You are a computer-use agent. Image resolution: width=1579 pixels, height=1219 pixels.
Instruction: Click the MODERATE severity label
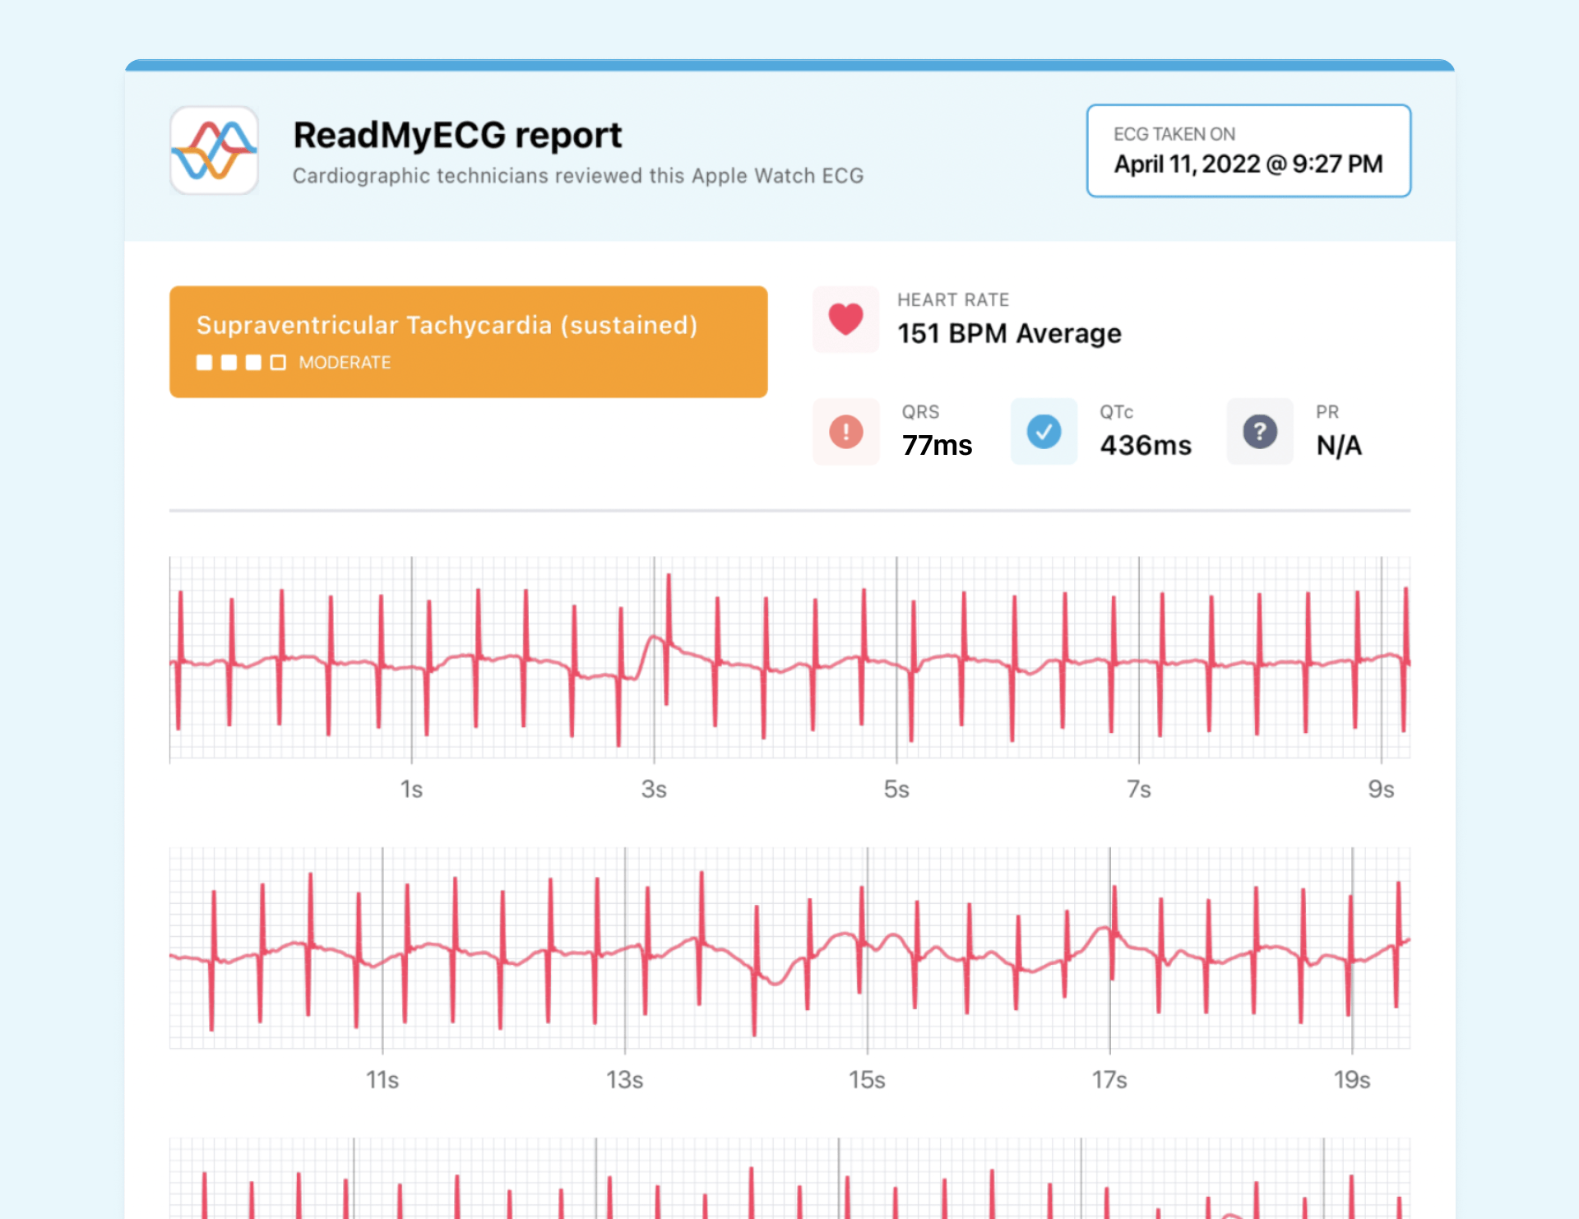345,363
